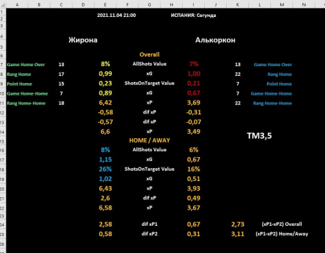Click the green Game Home Over label

(x=25, y=64)
